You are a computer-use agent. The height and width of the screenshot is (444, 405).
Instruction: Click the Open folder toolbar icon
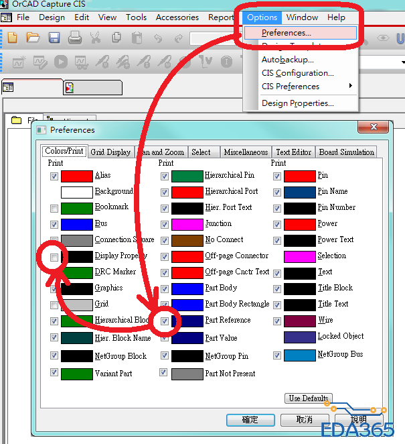[33, 38]
